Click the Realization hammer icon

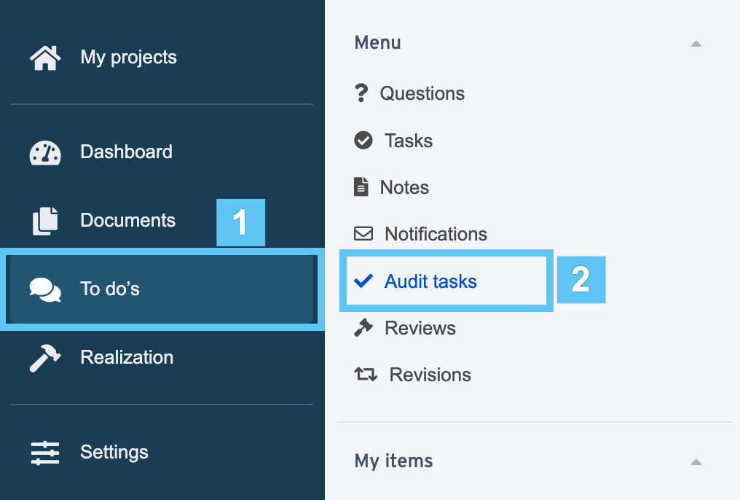click(x=45, y=358)
